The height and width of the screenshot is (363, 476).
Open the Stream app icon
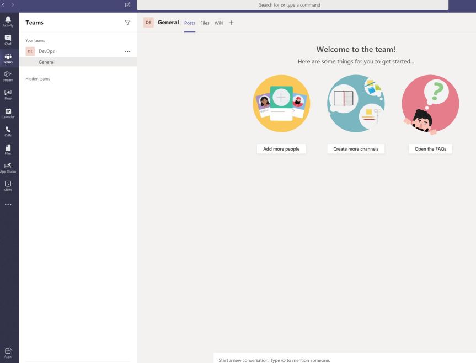[9, 76]
